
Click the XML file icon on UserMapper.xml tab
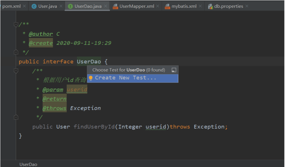[x=115, y=6]
